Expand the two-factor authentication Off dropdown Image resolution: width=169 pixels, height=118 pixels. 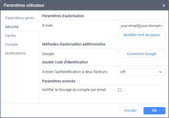point(141,72)
